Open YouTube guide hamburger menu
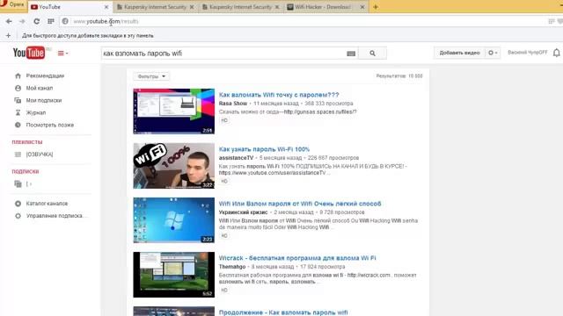The height and width of the screenshot is (316, 563). 62,53
